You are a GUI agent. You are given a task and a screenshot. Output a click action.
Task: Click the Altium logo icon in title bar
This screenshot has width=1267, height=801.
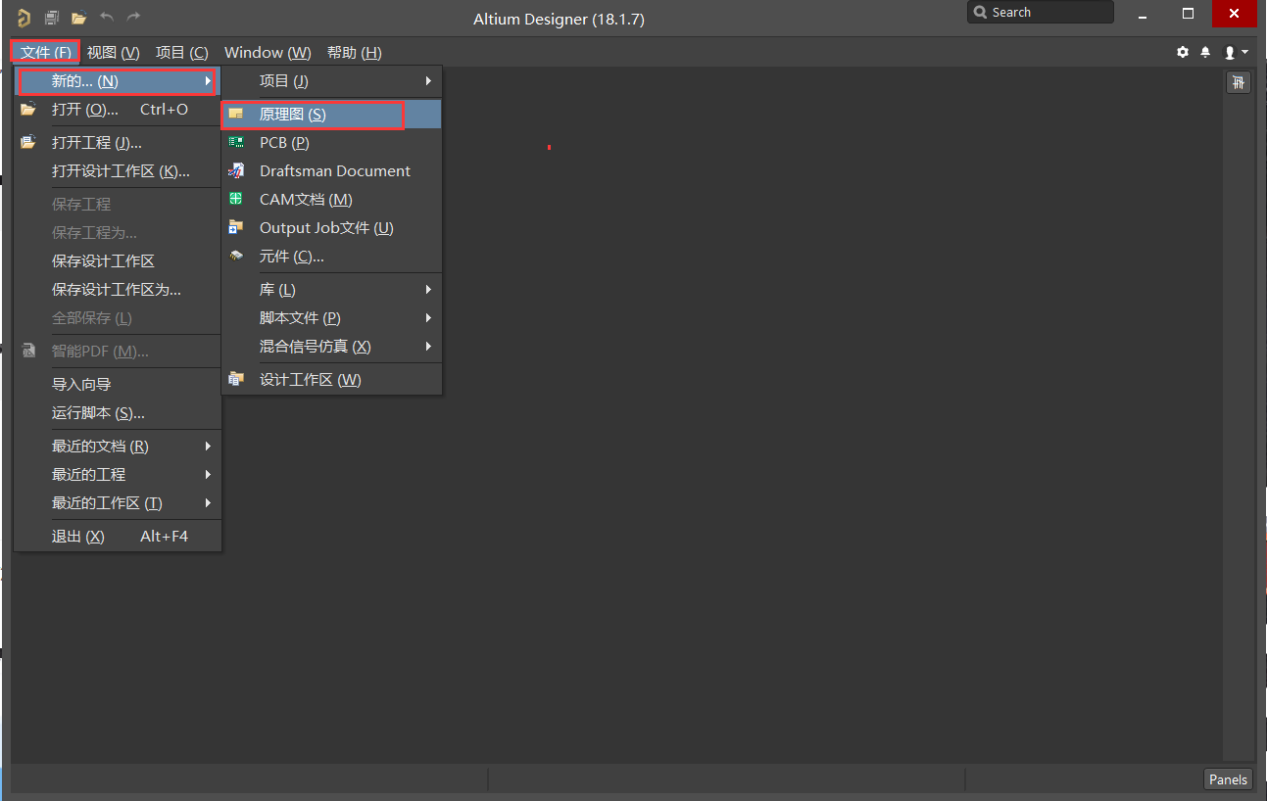(x=24, y=18)
